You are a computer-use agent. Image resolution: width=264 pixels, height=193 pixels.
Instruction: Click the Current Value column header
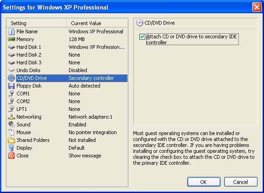[97, 23]
